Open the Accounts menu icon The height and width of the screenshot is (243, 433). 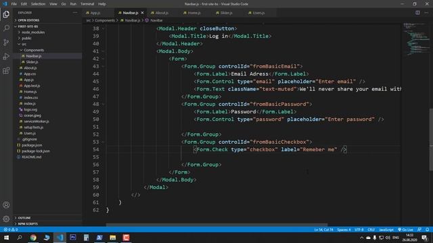click(6, 205)
